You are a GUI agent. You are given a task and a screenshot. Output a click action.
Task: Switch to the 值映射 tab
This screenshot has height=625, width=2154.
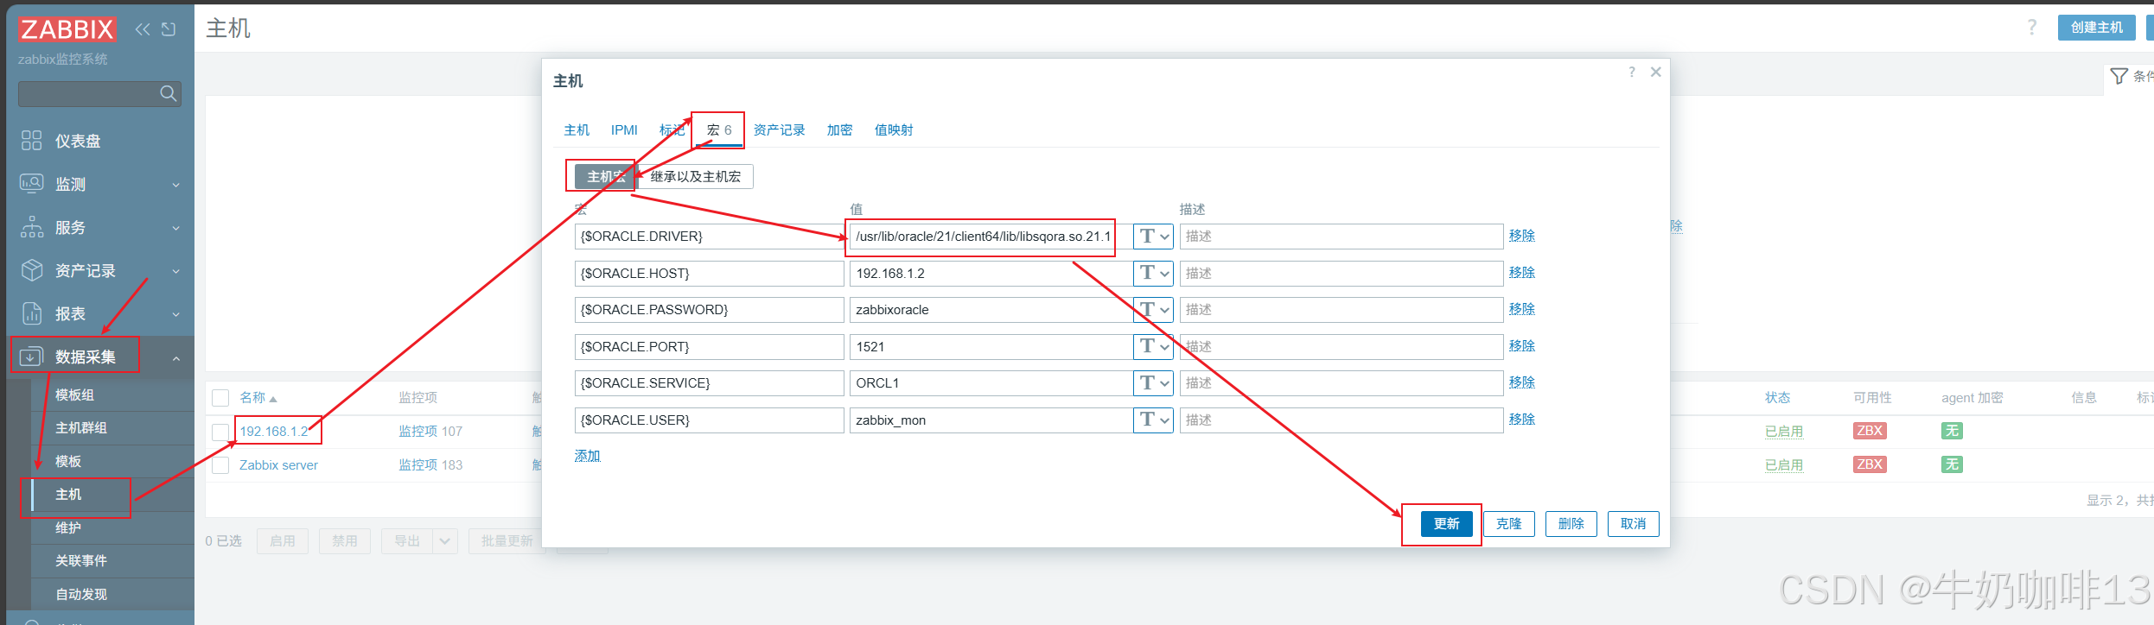(894, 130)
